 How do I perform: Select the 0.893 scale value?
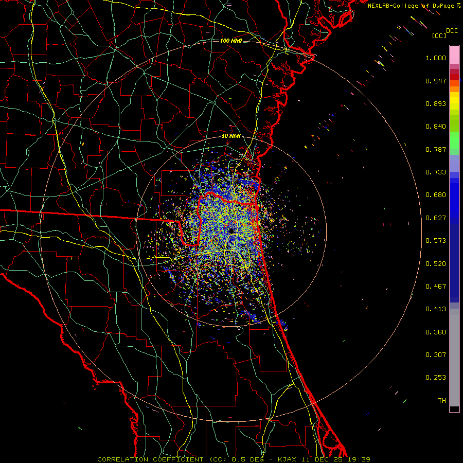click(x=436, y=103)
